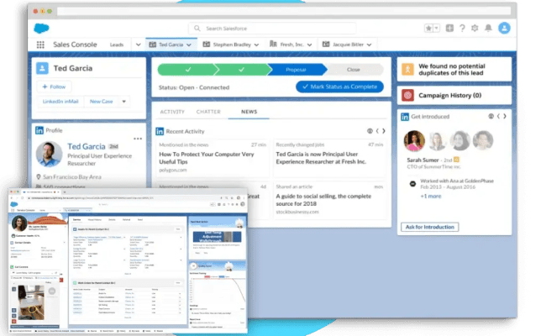
Task: Click the globe icon in Recent Activity
Action: click(370, 131)
